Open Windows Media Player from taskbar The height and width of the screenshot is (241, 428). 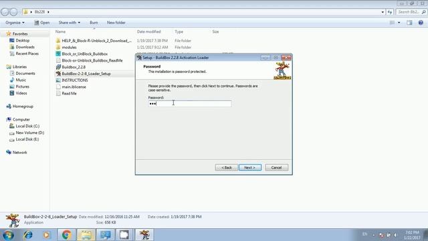click(46, 235)
